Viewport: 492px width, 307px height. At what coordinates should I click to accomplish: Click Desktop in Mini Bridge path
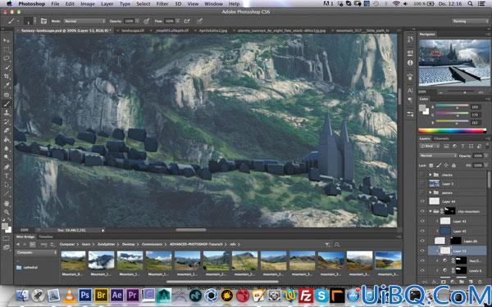click(x=128, y=244)
